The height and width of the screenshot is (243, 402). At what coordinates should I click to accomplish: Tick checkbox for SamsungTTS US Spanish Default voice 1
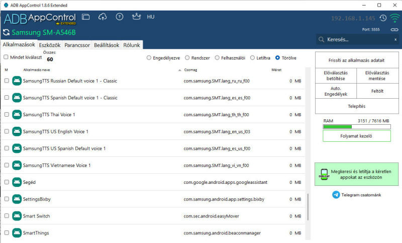(7, 148)
